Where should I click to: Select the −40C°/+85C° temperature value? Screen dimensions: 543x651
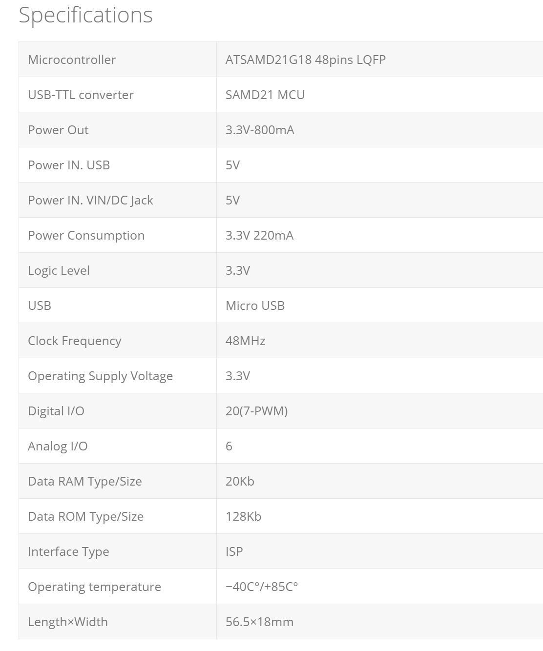click(x=262, y=587)
